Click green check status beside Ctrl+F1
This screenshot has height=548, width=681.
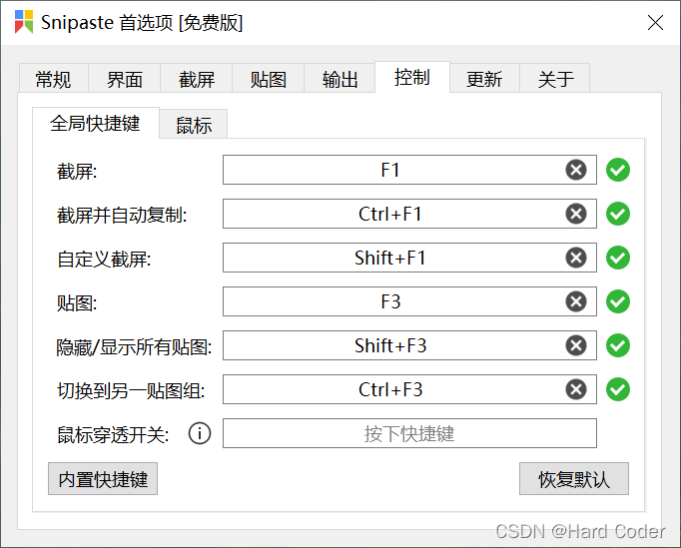pos(618,214)
